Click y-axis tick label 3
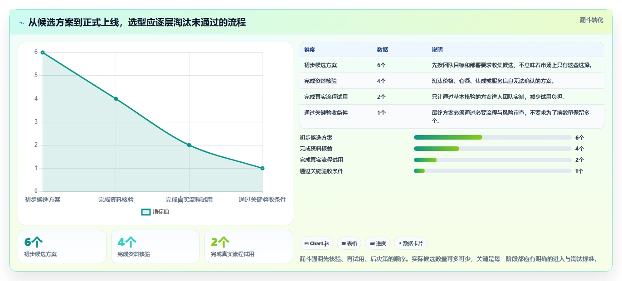 [36, 122]
